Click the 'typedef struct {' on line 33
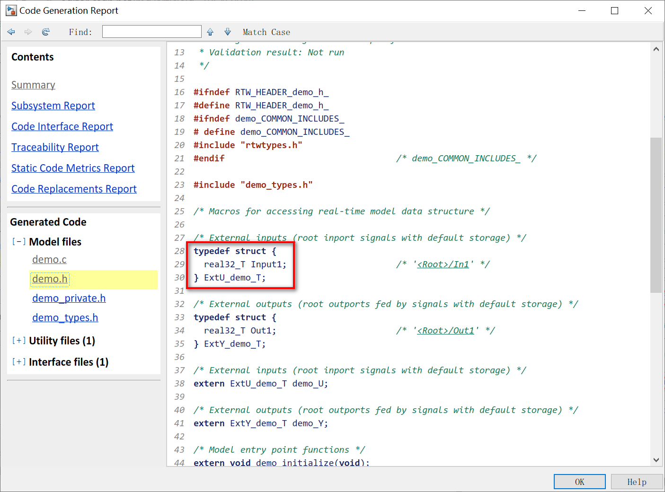 tap(235, 317)
